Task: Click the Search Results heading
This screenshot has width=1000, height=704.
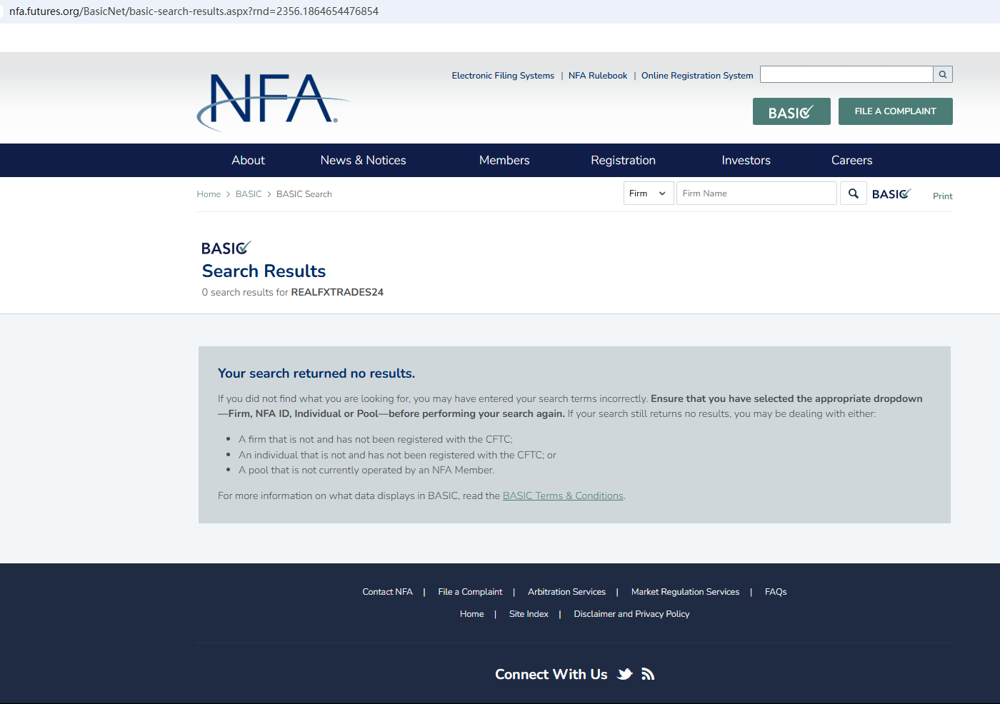Action: coord(264,271)
